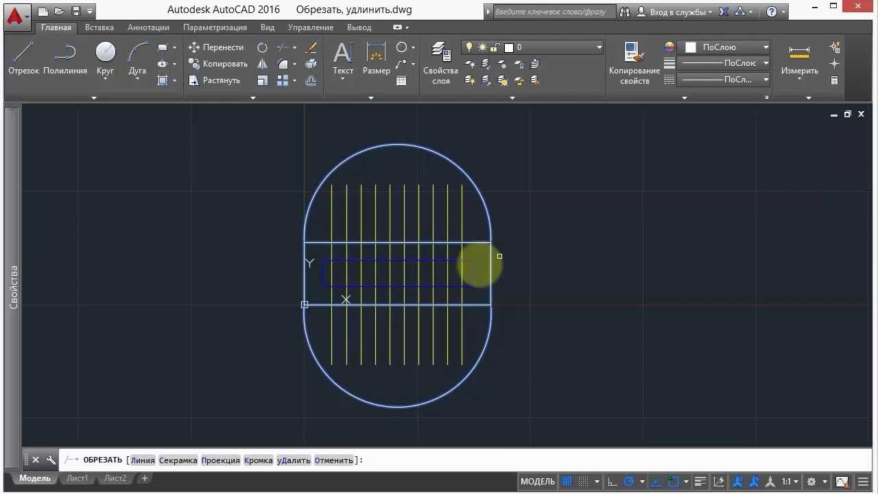Screen dimensions: 878x494
Task: Choose the Линия command option
Action: point(143,460)
